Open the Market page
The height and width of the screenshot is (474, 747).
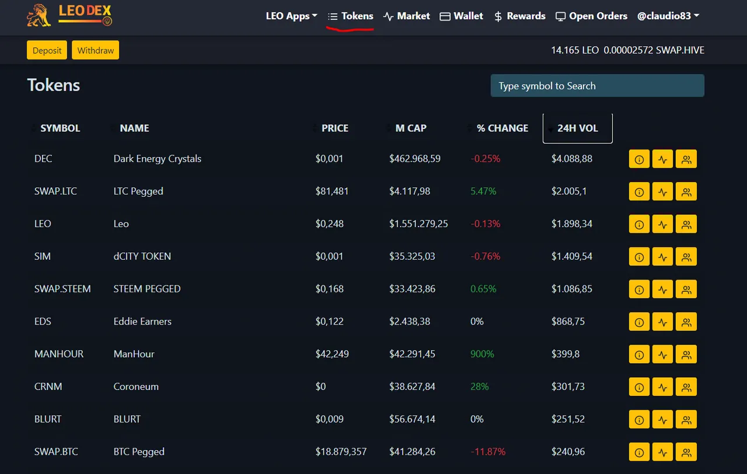[x=407, y=16]
